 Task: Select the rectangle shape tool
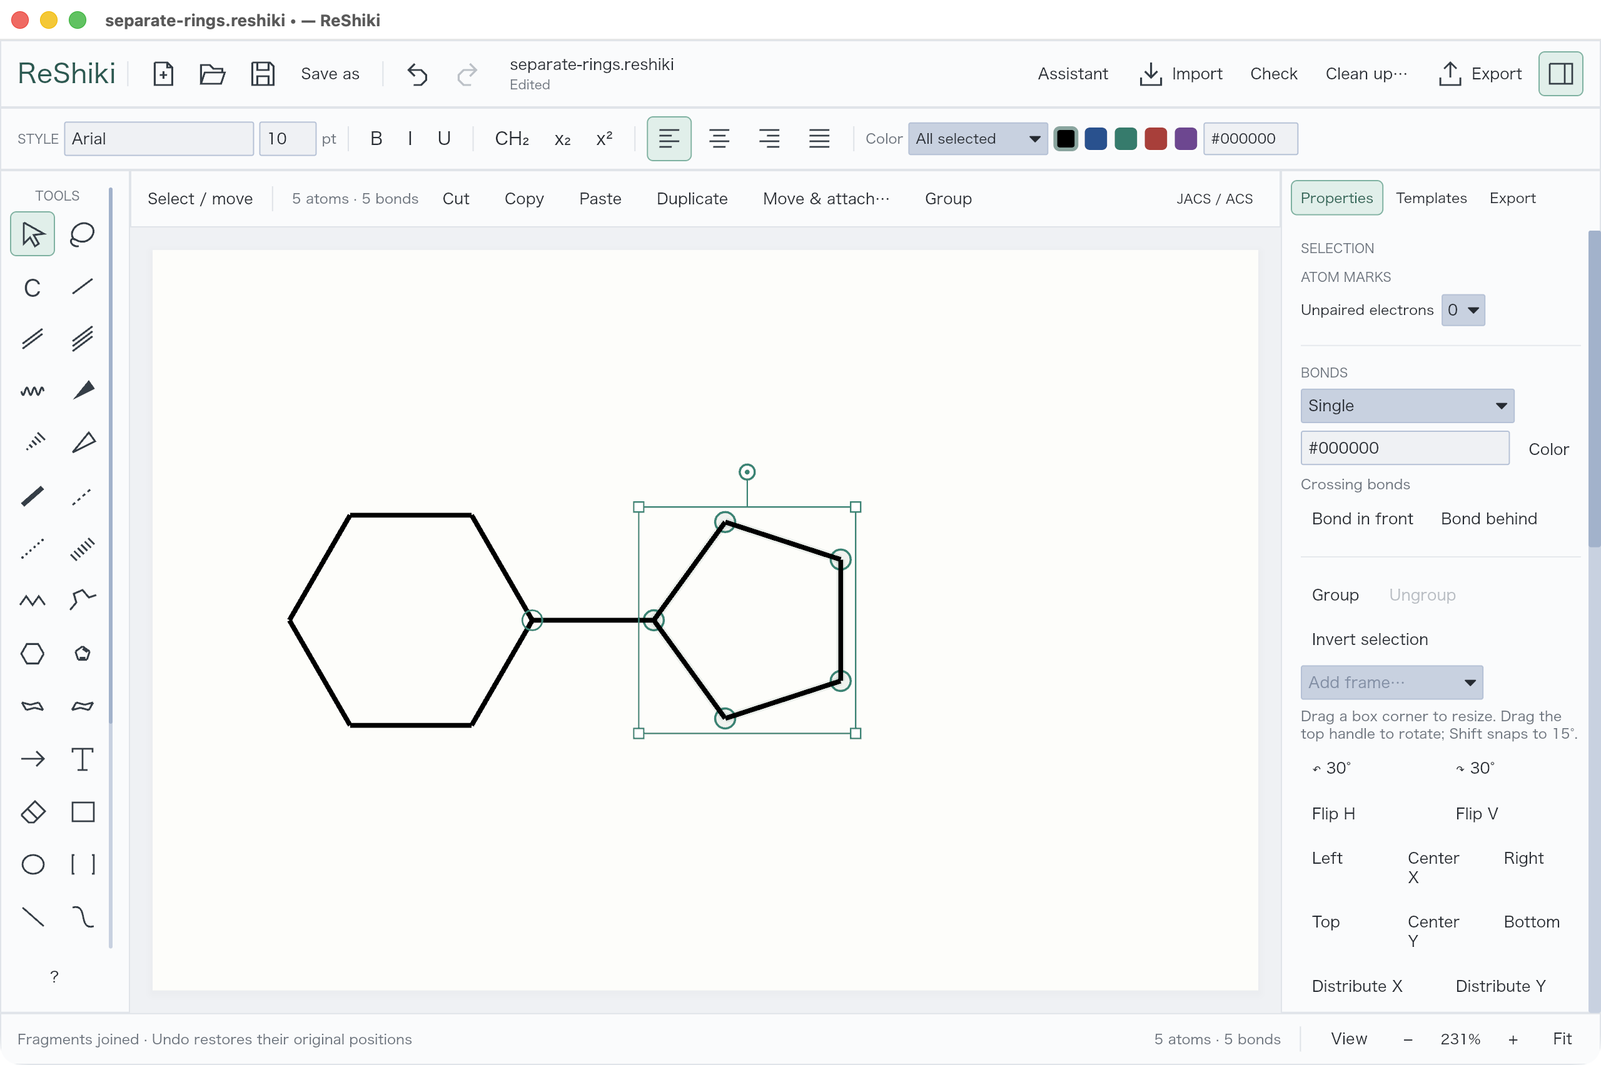tap(82, 812)
